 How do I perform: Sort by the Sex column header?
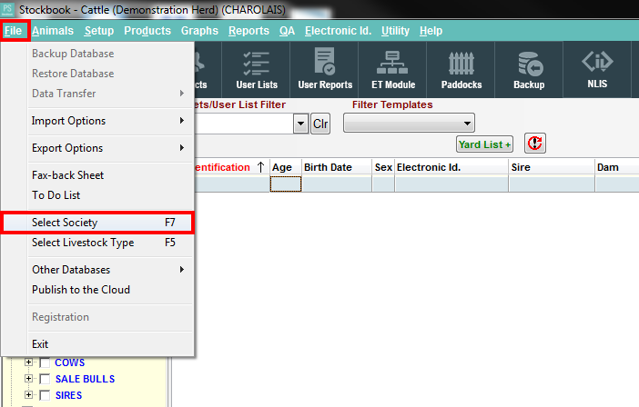coord(383,167)
